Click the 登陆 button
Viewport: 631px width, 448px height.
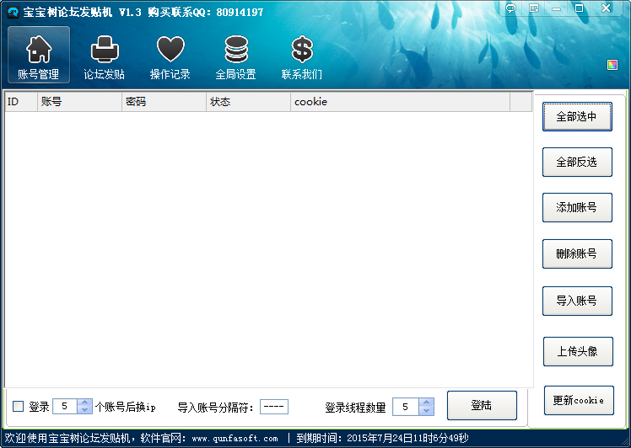(482, 405)
